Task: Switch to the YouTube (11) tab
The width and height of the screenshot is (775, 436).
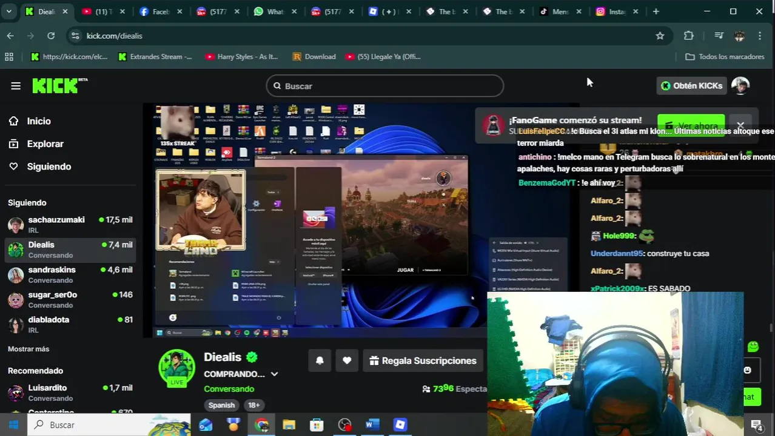Action: coord(103,12)
